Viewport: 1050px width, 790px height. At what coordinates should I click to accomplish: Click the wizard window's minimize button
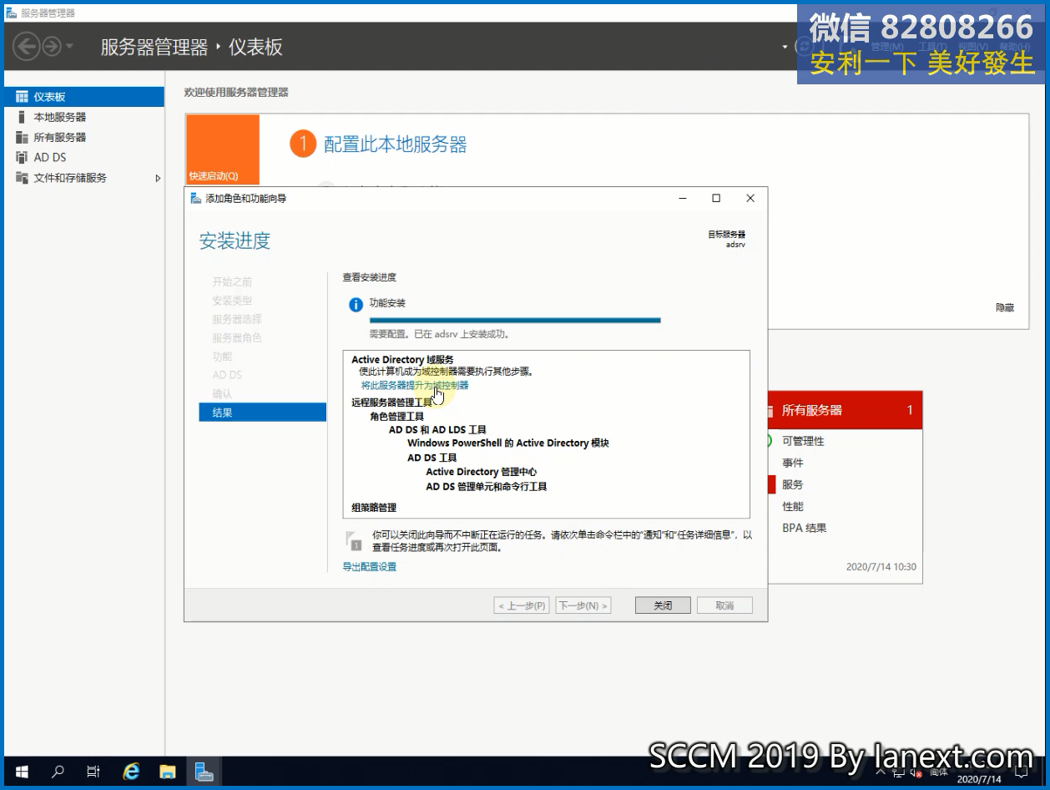683,199
